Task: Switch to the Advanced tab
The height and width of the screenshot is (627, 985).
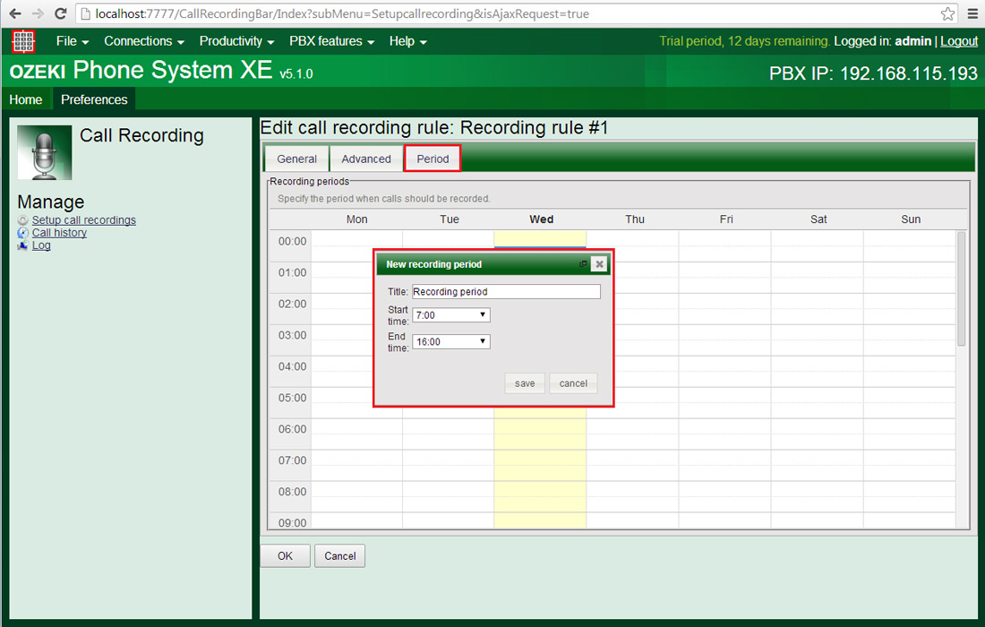Action: (x=366, y=159)
